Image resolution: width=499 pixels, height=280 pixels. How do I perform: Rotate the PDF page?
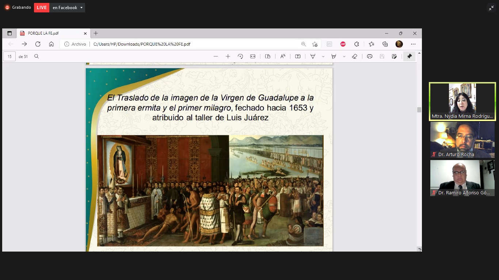240,57
